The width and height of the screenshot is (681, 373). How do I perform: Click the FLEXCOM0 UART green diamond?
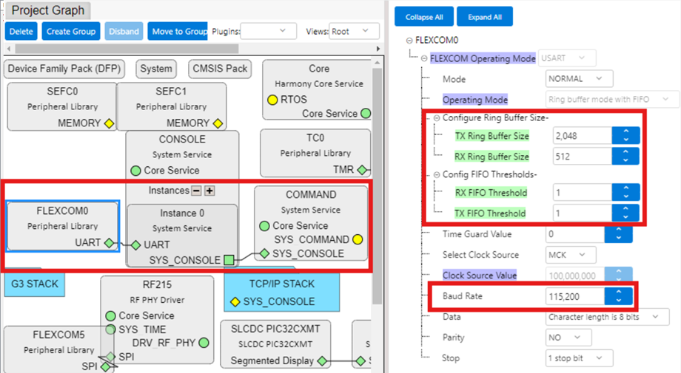pyautogui.click(x=109, y=242)
